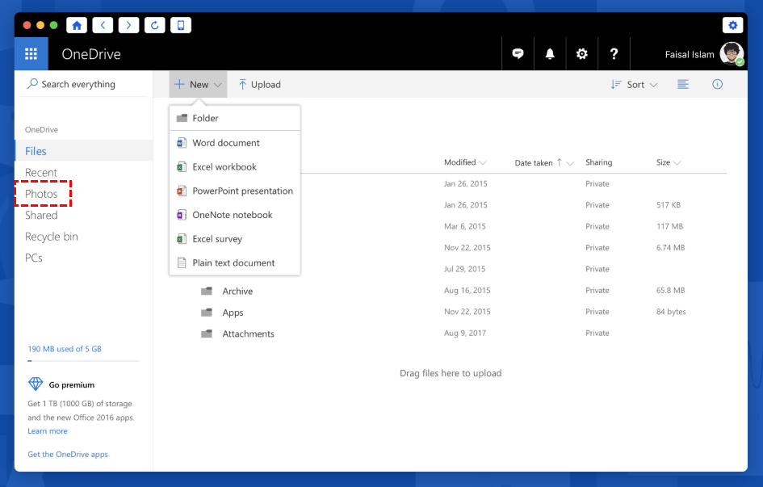Open the chat messages icon
Image resolution: width=763 pixels, height=487 pixels.
tap(518, 54)
